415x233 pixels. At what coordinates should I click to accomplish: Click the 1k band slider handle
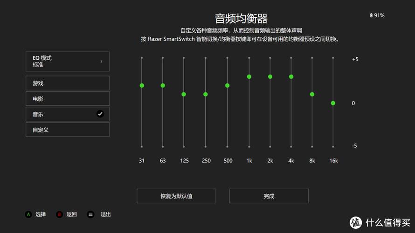249,77
